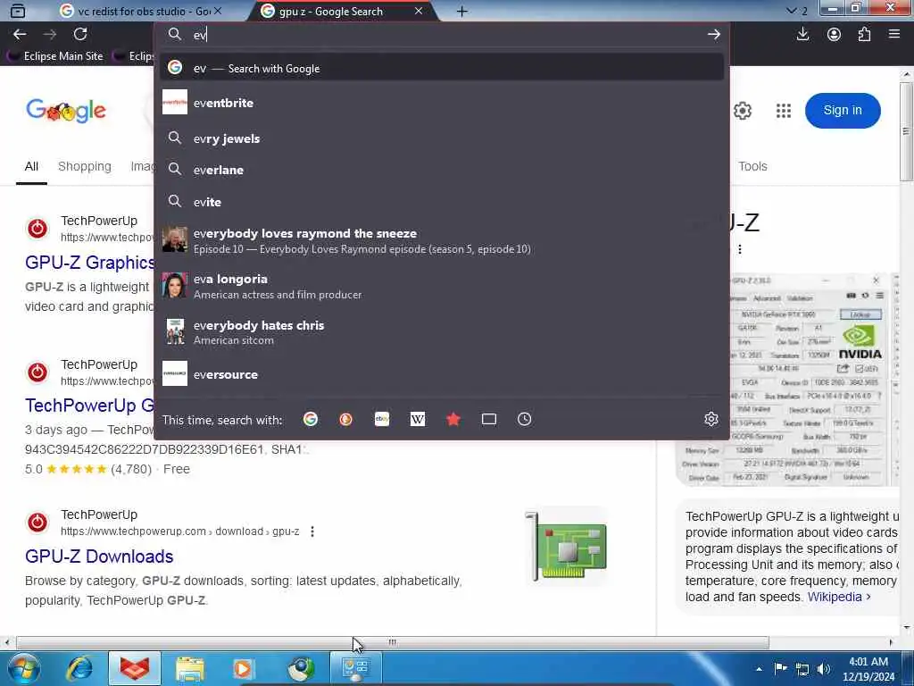Click the Sign in button
This screenshot has height=686, width=914.
point(843,110)
